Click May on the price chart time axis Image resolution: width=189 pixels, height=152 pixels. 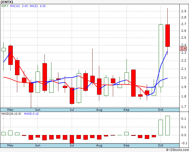click(x=10, y=110)
